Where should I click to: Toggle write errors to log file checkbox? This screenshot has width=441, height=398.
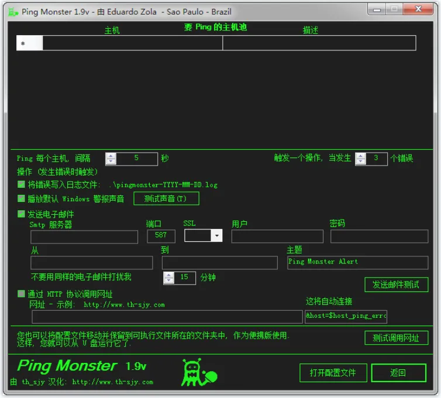[21, 184]
